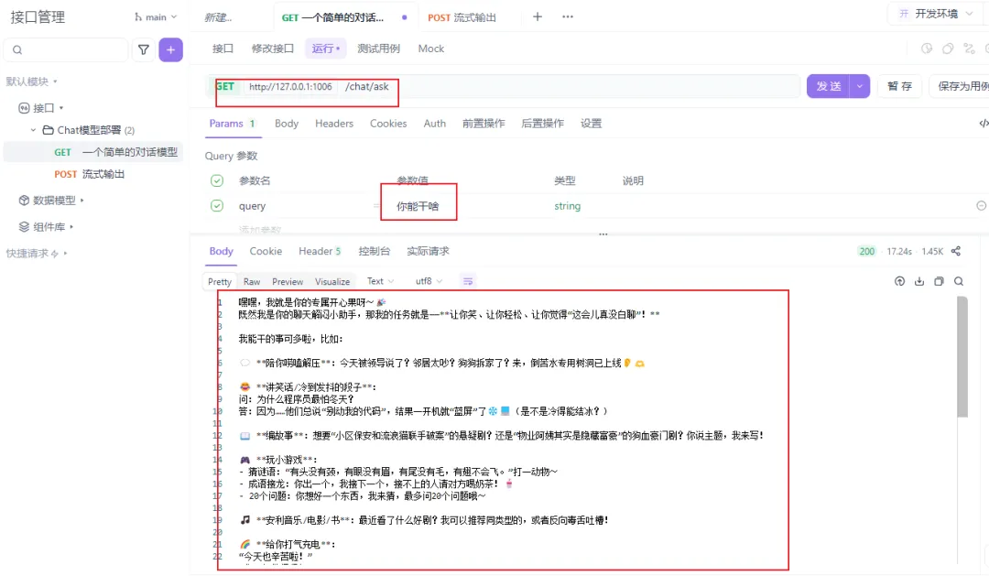Click the history clock icon in top toolbar
This screenshot has width=989, height=576.
tap(927, 49)
